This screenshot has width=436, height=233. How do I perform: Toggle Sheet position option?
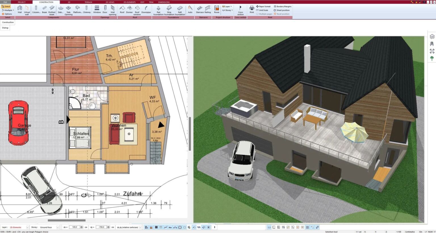[282, 10]
